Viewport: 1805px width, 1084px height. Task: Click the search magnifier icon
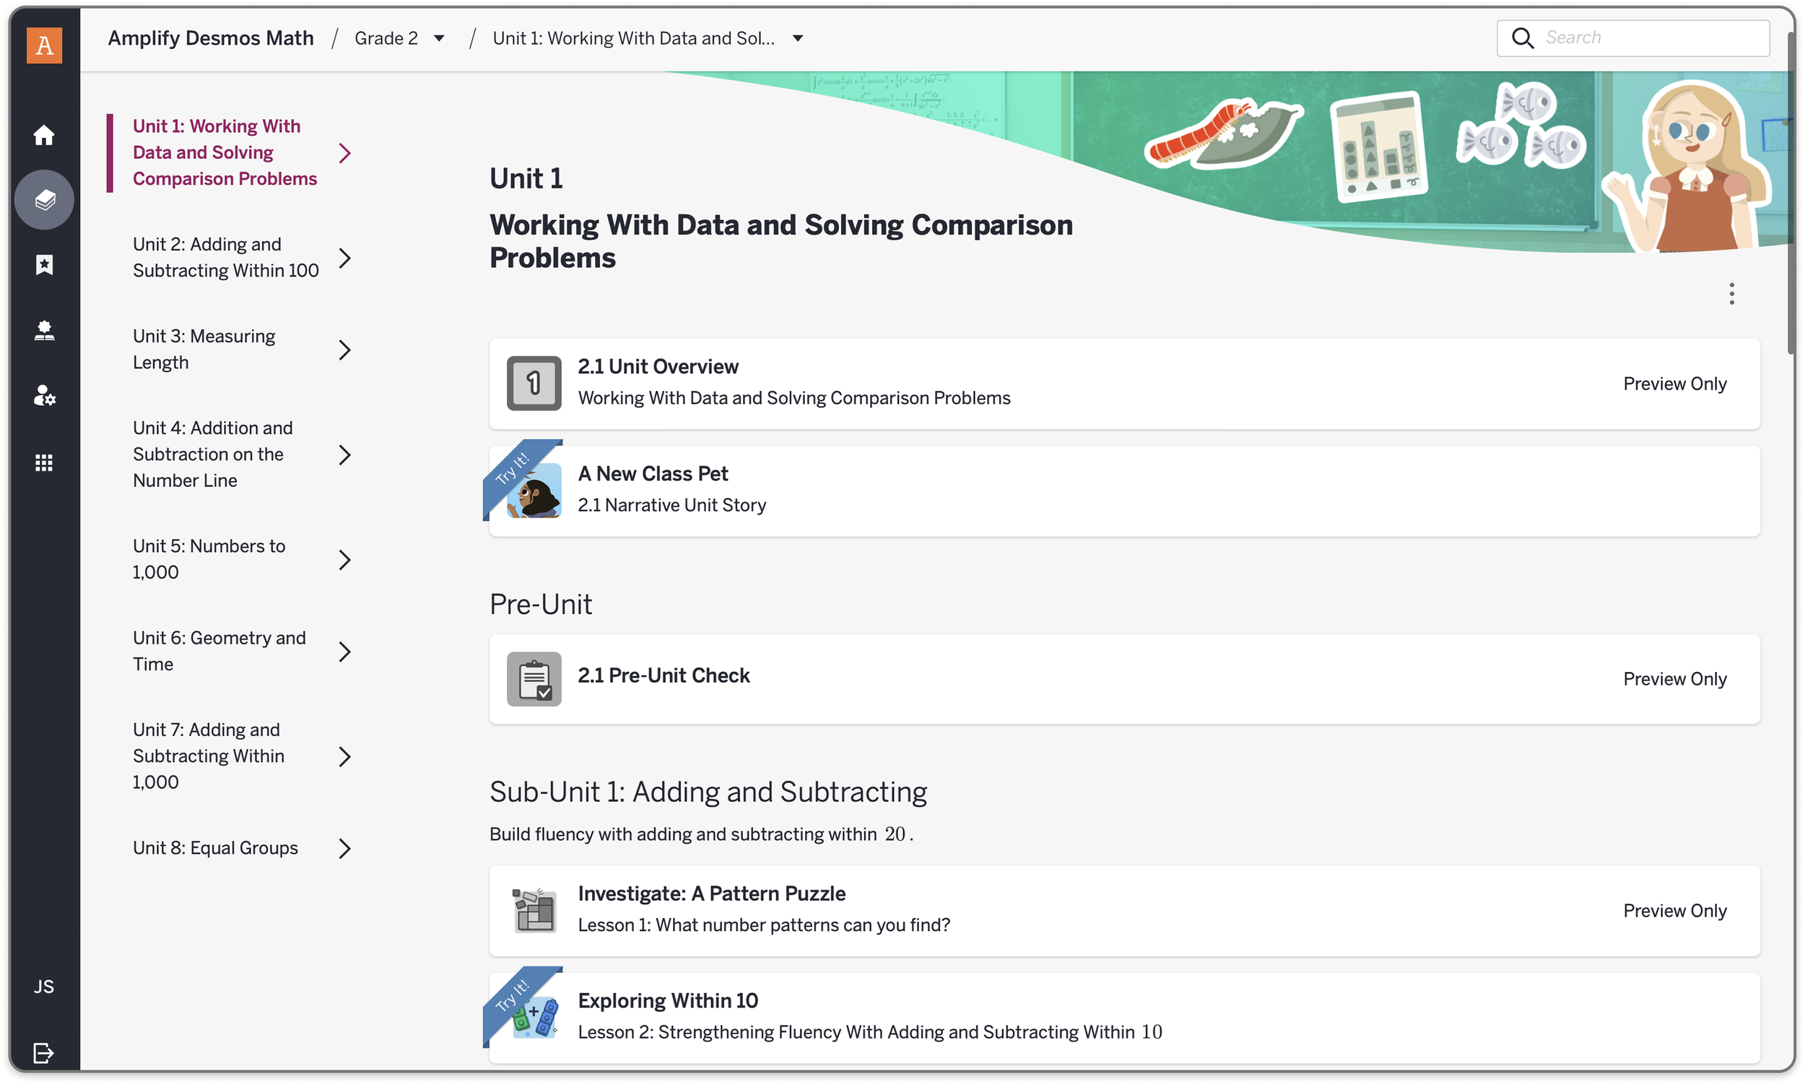(1522, 38)
